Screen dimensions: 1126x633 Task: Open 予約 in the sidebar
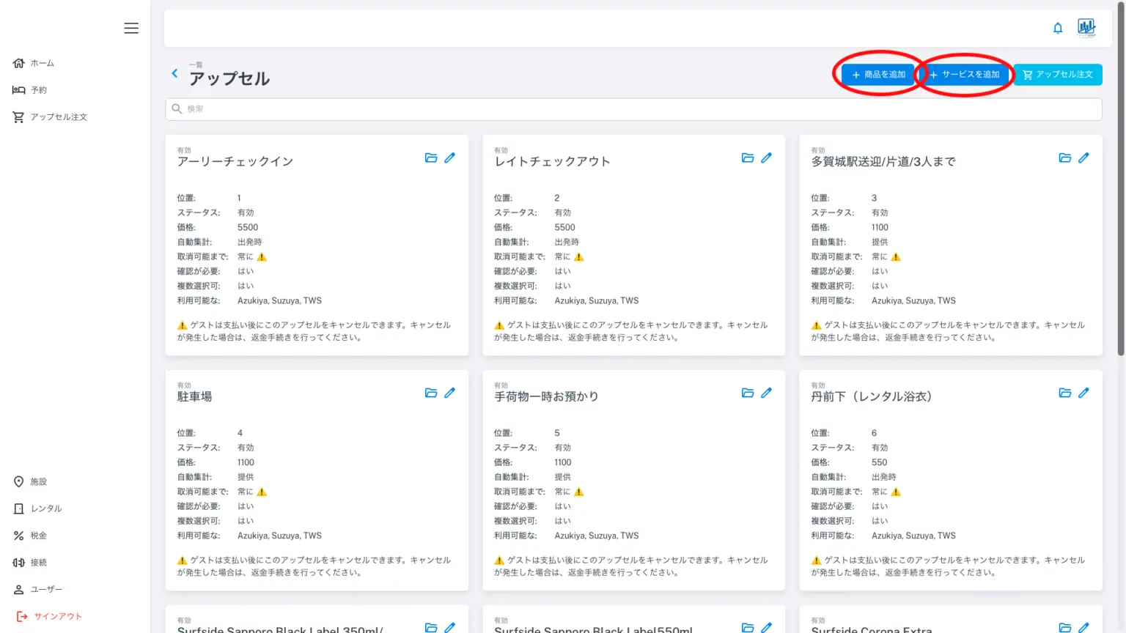click(x=38, y=90)
